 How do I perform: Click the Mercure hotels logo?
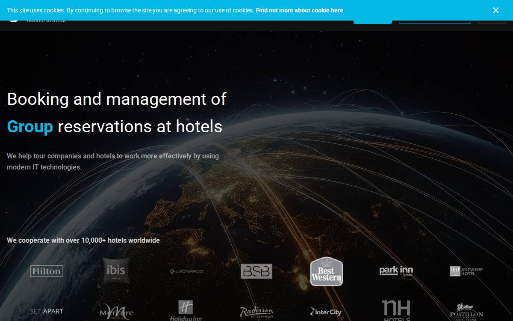click(x=116, y=312)
